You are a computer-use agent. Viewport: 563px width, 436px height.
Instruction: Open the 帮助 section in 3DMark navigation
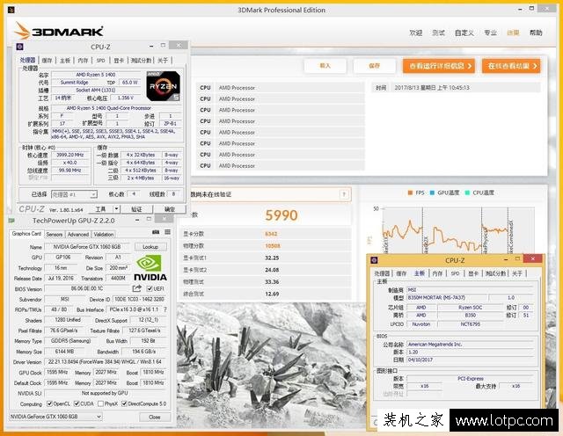(536, 33)
